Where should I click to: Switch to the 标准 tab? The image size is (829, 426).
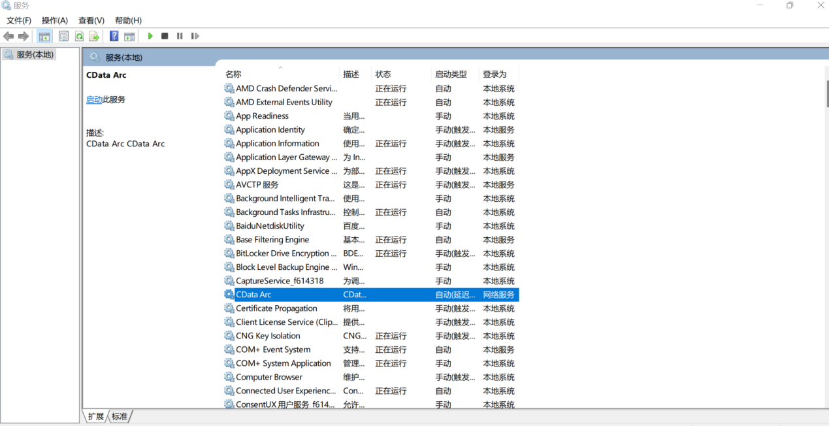click(x=120, y=416)
